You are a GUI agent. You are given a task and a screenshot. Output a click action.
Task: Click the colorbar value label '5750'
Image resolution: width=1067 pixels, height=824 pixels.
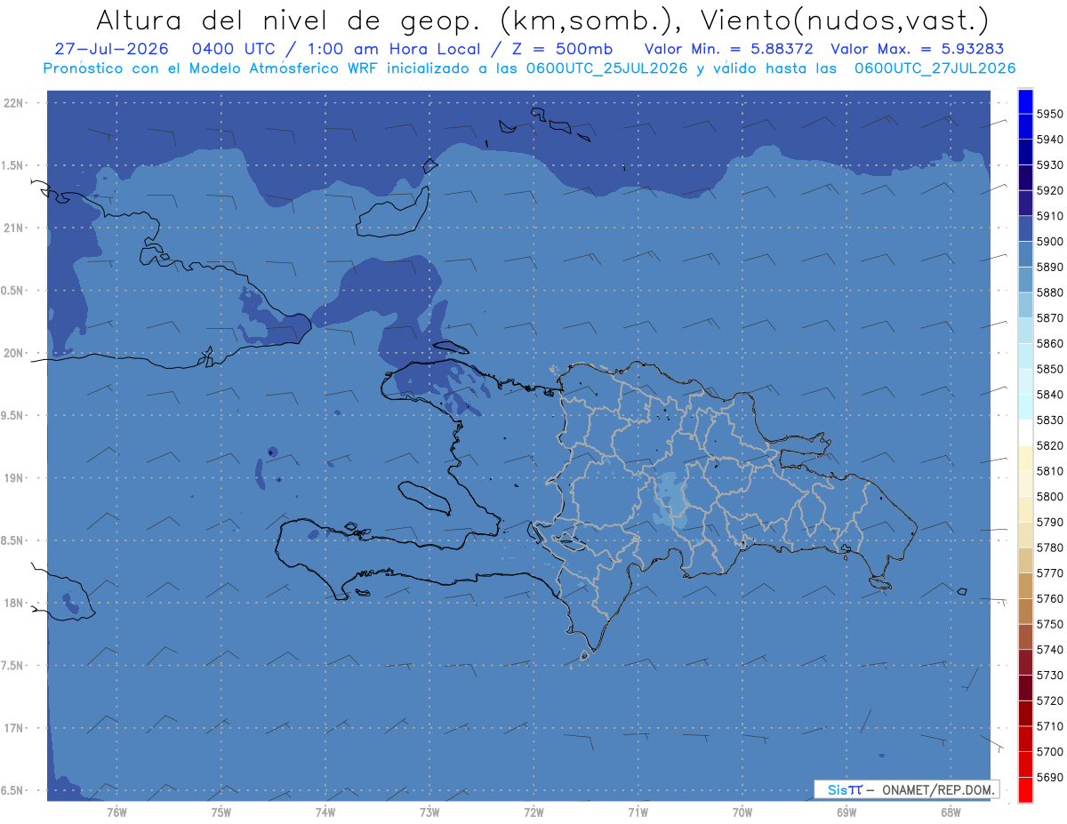click(x=1050, y=624)
